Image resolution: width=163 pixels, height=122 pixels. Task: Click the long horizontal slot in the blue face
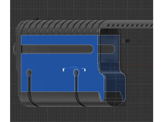click(x=57, y=49)
